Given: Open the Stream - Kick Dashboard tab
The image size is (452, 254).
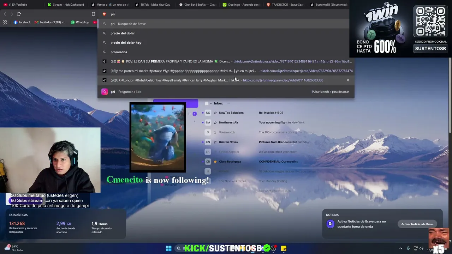Looking at the screenshot, I should click(x=66, y=5).
